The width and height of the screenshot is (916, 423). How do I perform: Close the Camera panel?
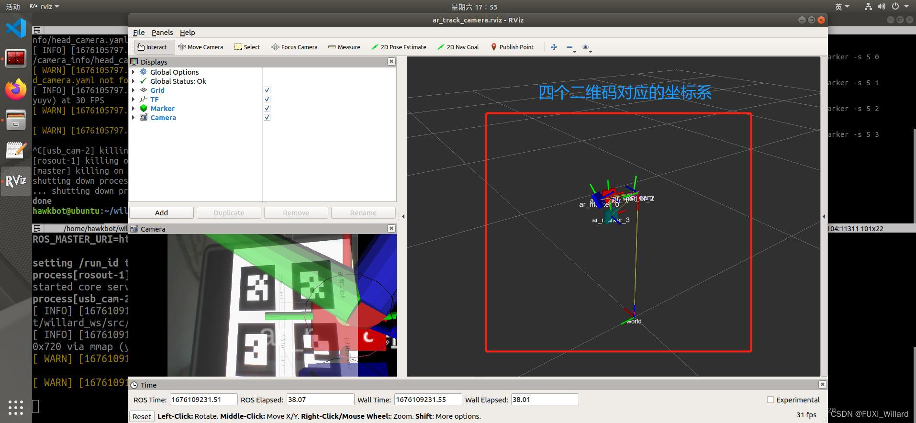(x=391, y=228)
